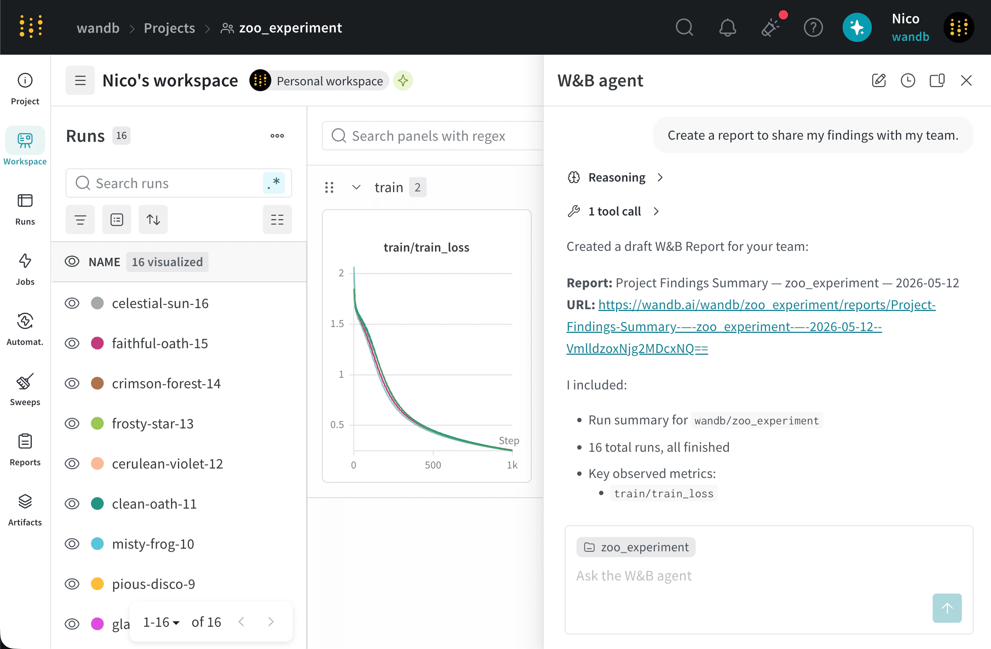Open the runs group-by icon
Viewport: 991px width, 649px height.
click(117, 219)
